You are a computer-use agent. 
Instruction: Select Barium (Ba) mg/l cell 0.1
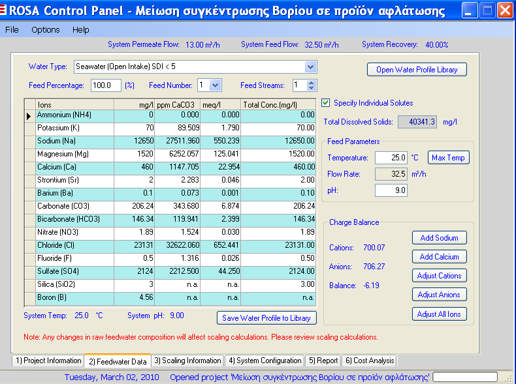click(x=135, y=194)
